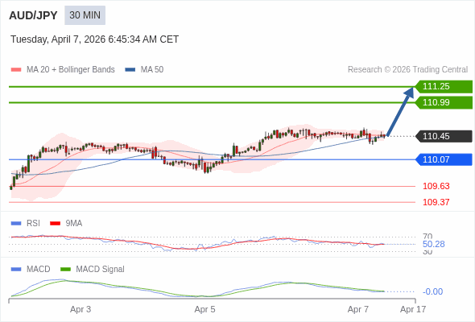Click the 110.07 pivot price tag
475x322 pixels.
444,159
